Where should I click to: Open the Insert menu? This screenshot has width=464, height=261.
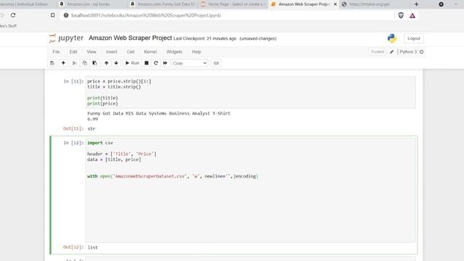pyautogui.click(x=112, y=51)
